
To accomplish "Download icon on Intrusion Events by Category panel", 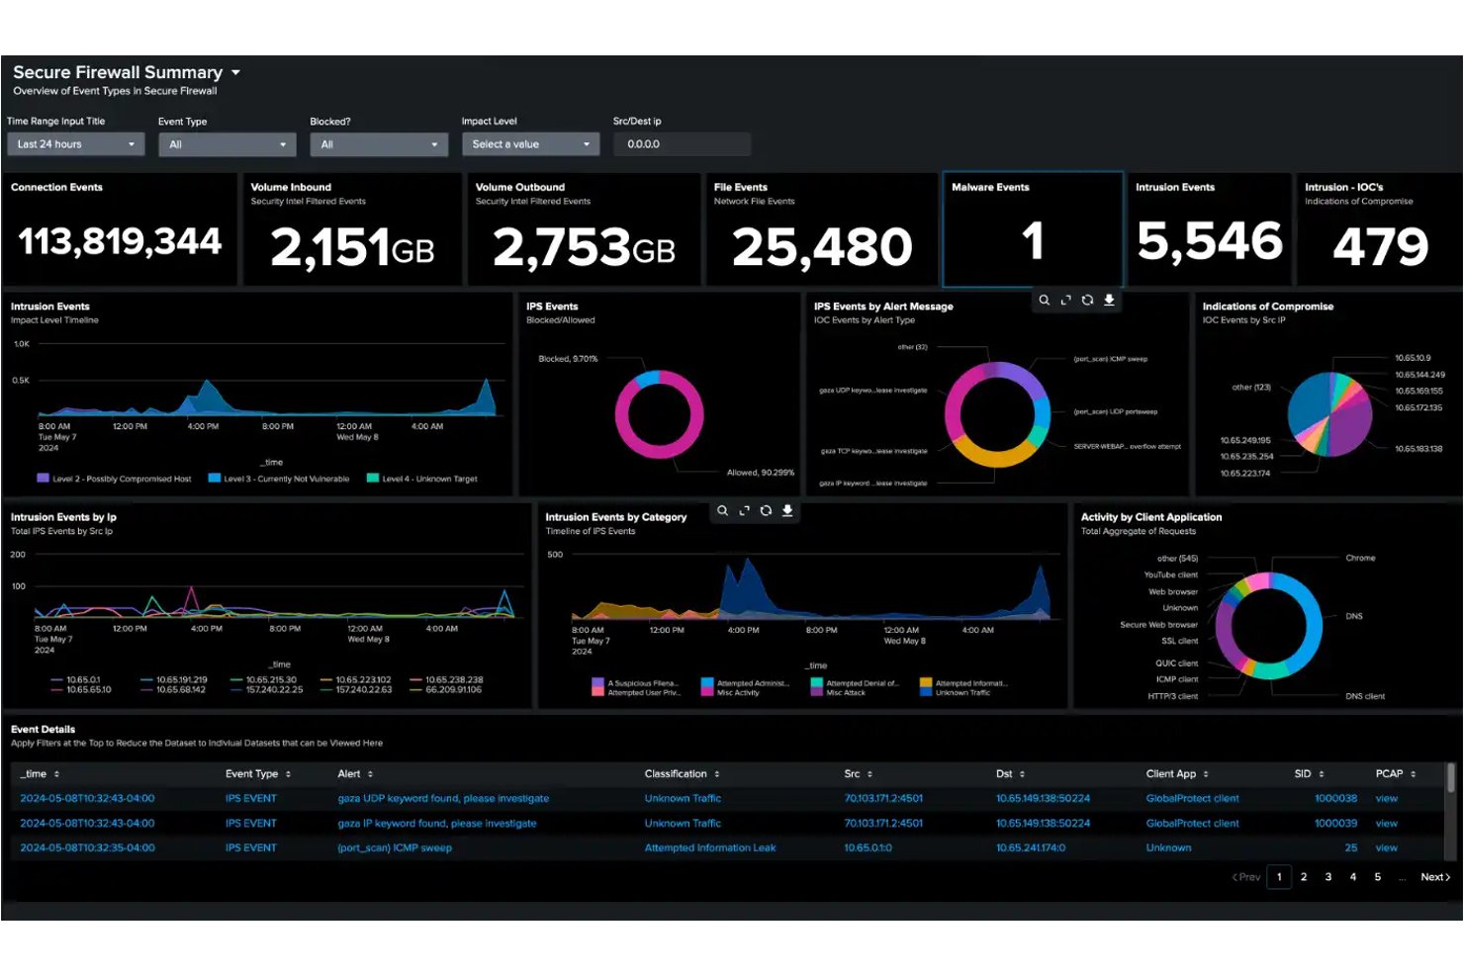I will (x=787, y=510).
